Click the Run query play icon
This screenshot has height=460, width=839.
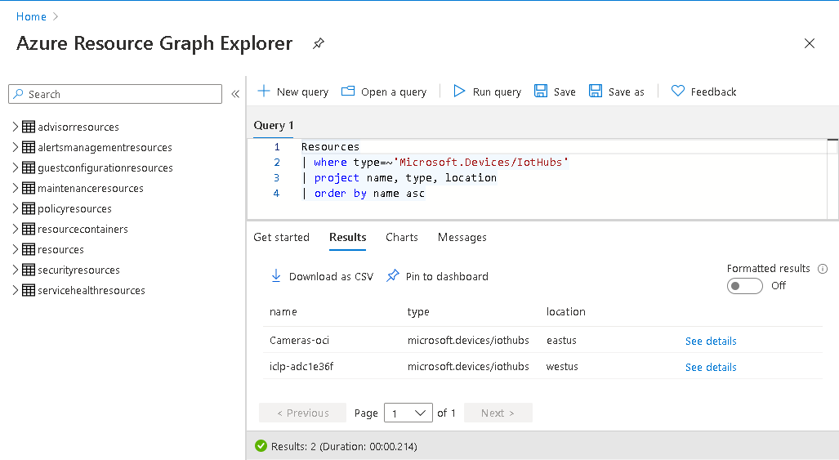point(459,91)
